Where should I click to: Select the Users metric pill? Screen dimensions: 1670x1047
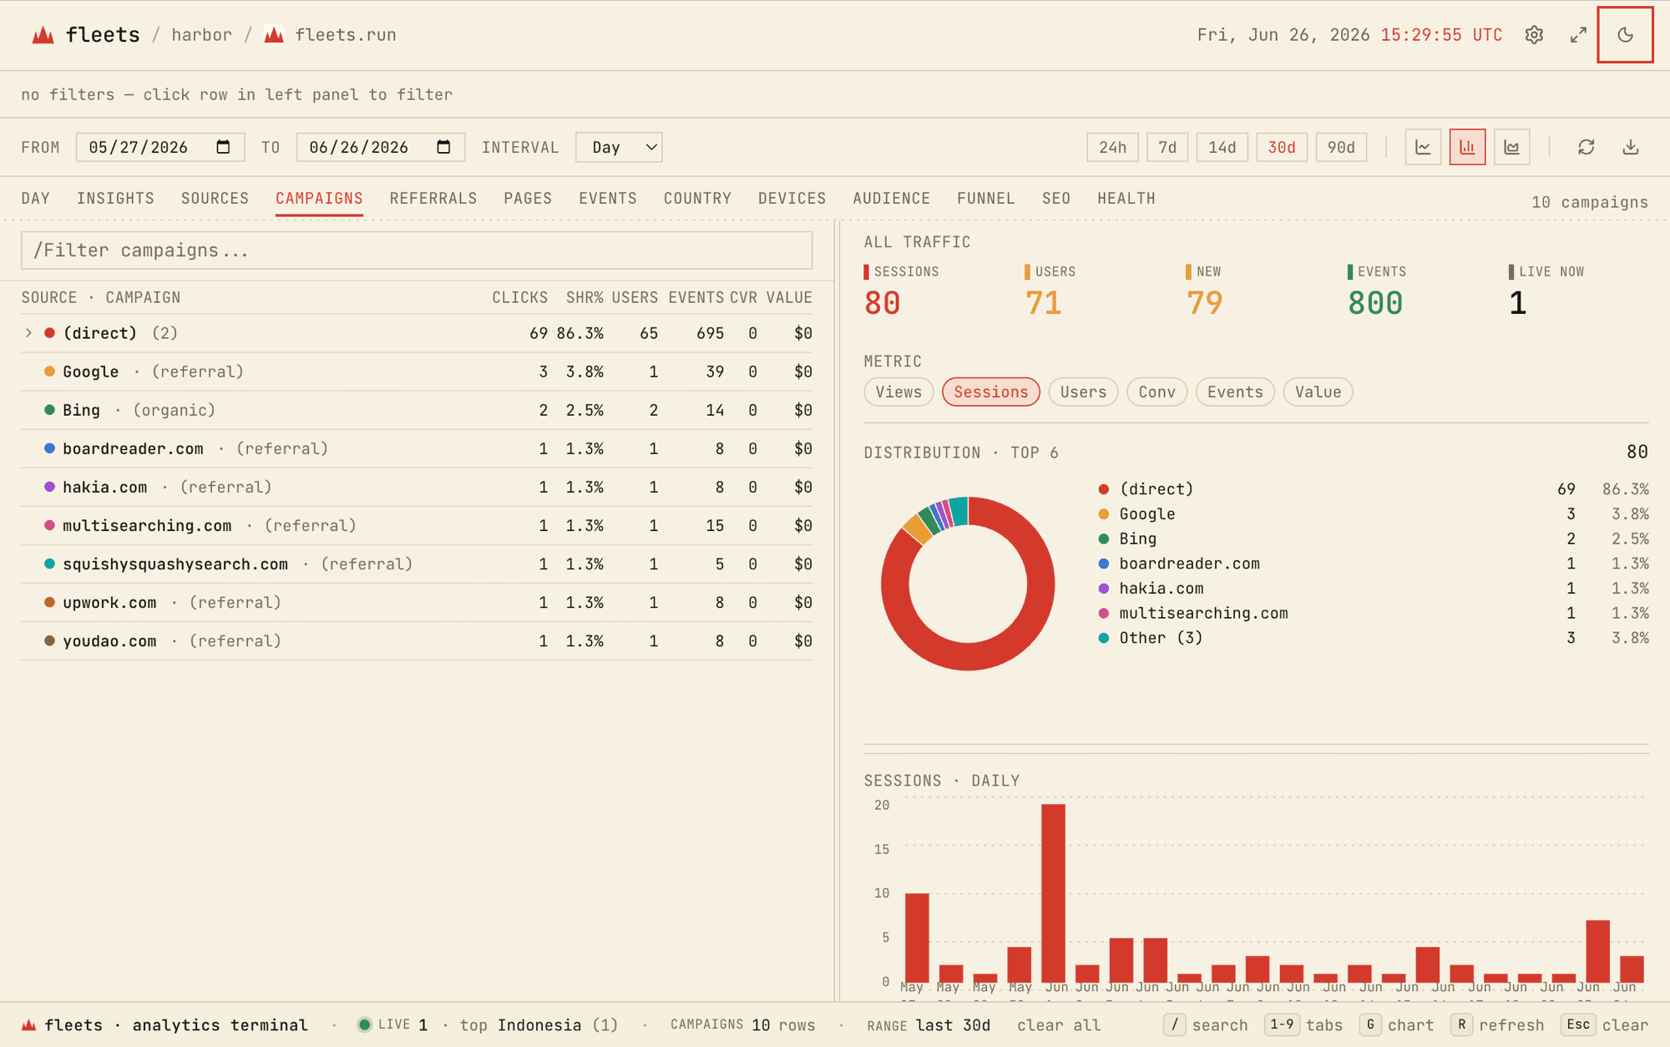click(1083, 392)
